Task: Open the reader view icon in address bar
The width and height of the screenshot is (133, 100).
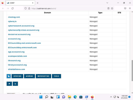Action: [108, 8]
